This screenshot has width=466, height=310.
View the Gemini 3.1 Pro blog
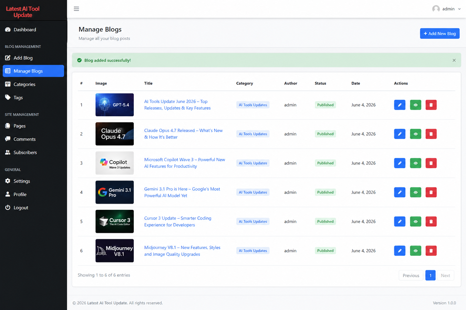click(x=415, y=192)
